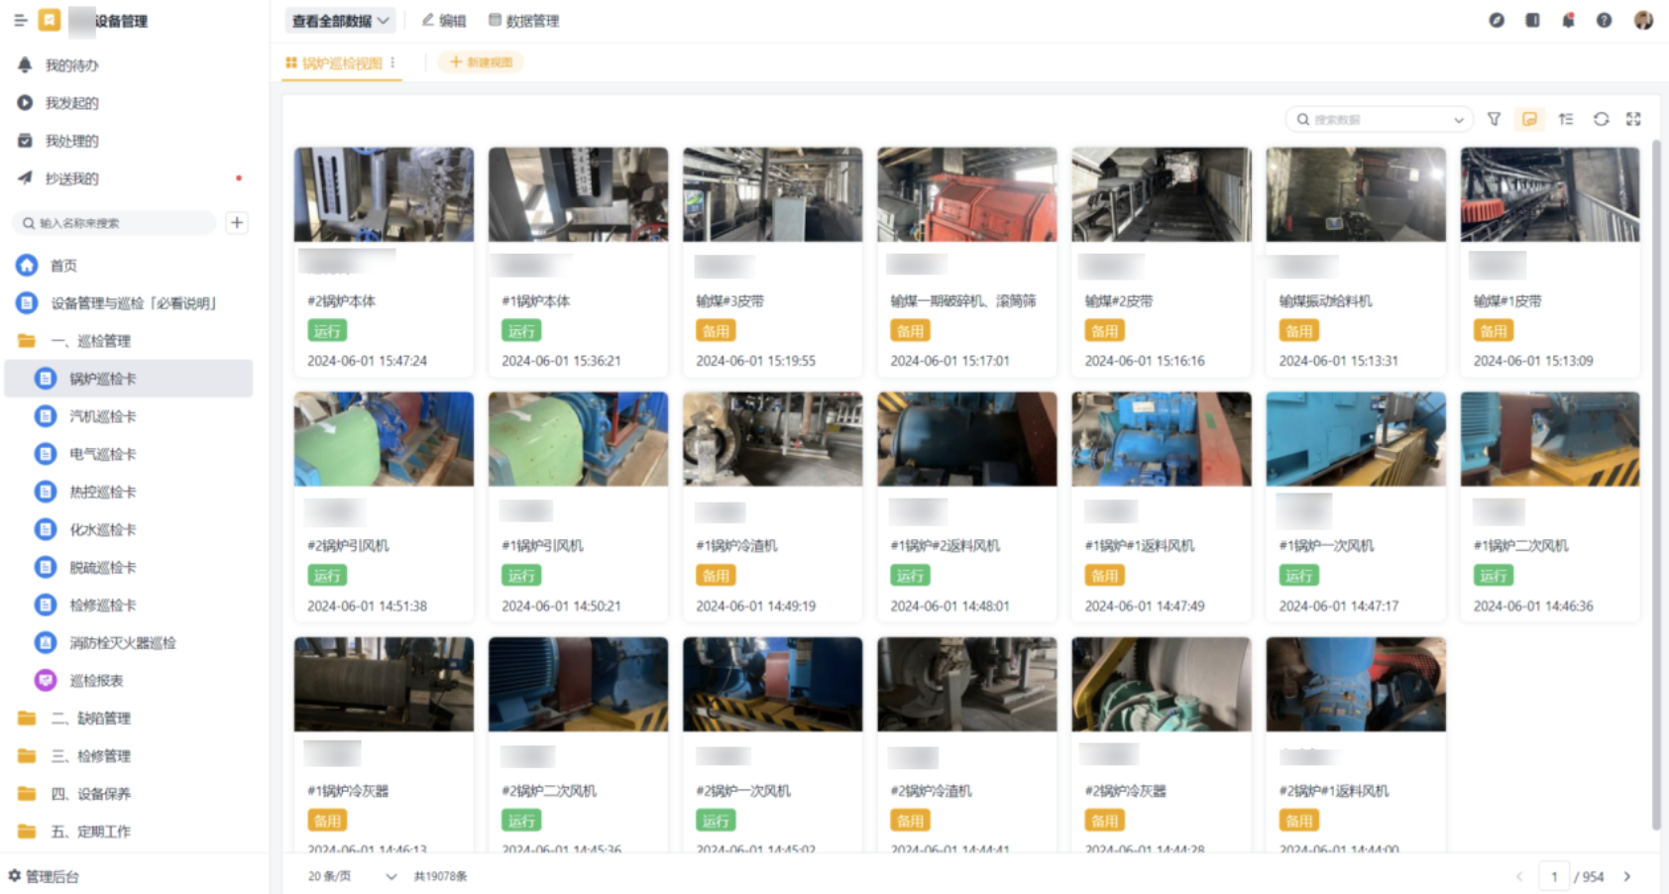Click the 新建视图 button

click(x=481, y=62)
